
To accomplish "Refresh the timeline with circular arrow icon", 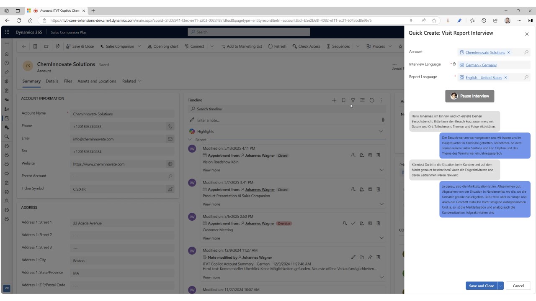I will [372, 100].
